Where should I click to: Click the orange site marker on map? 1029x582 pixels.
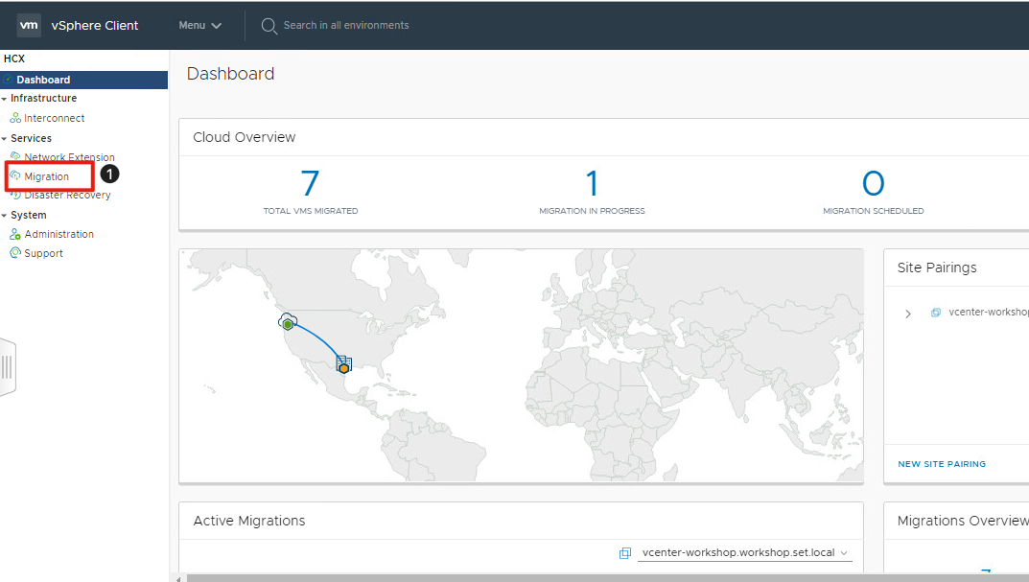(343, 367)
